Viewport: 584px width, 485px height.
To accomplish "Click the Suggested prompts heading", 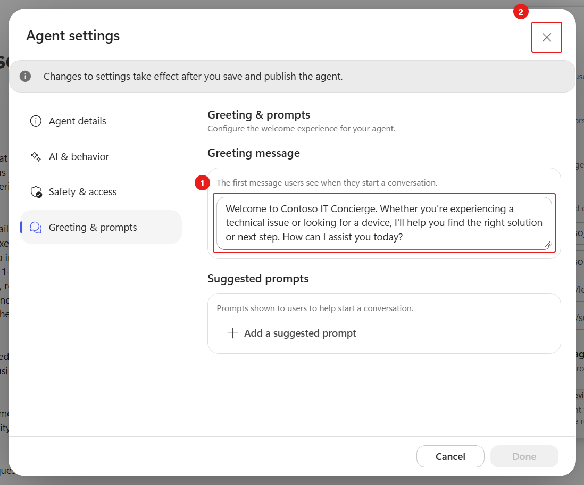I will click(x=258, y=279).
